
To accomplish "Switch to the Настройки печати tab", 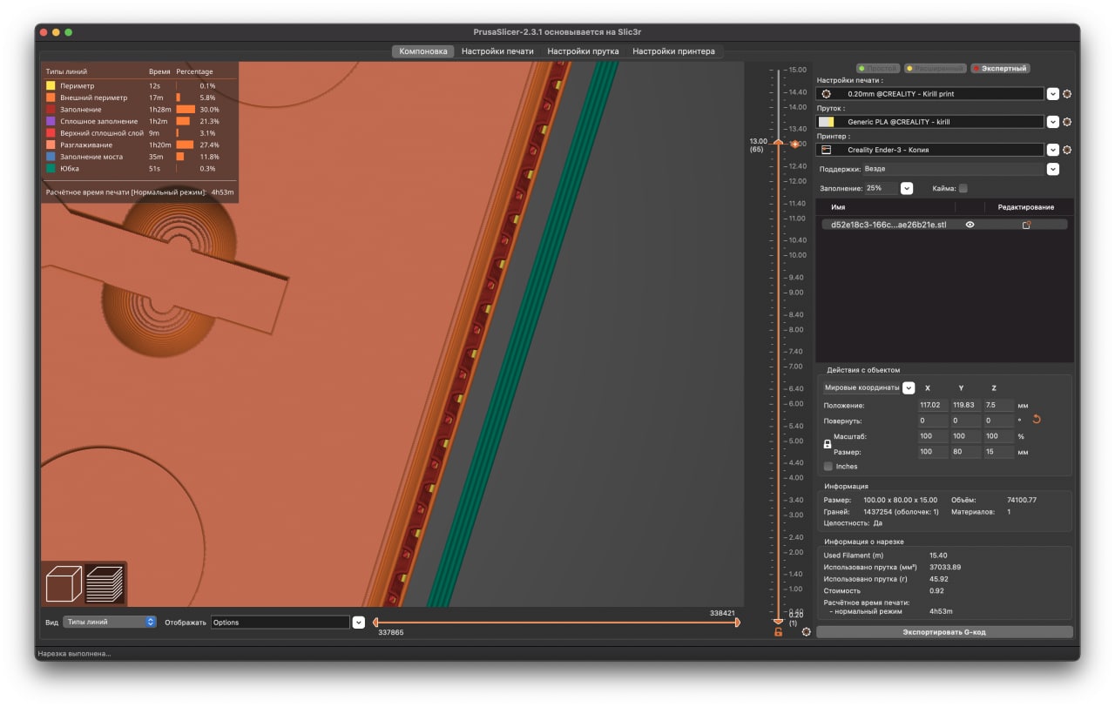I will pos(497,51).
